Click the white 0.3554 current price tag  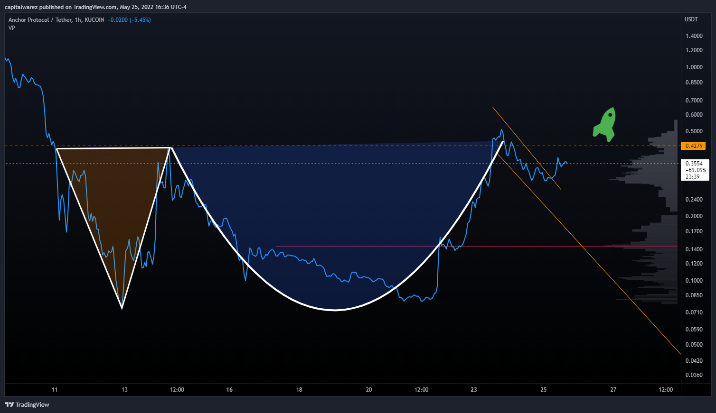[695, 170]
